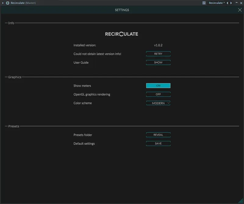Click the Graphics section heading
The width and height of the screenshot is (244, 204).
tap(15, 77)
